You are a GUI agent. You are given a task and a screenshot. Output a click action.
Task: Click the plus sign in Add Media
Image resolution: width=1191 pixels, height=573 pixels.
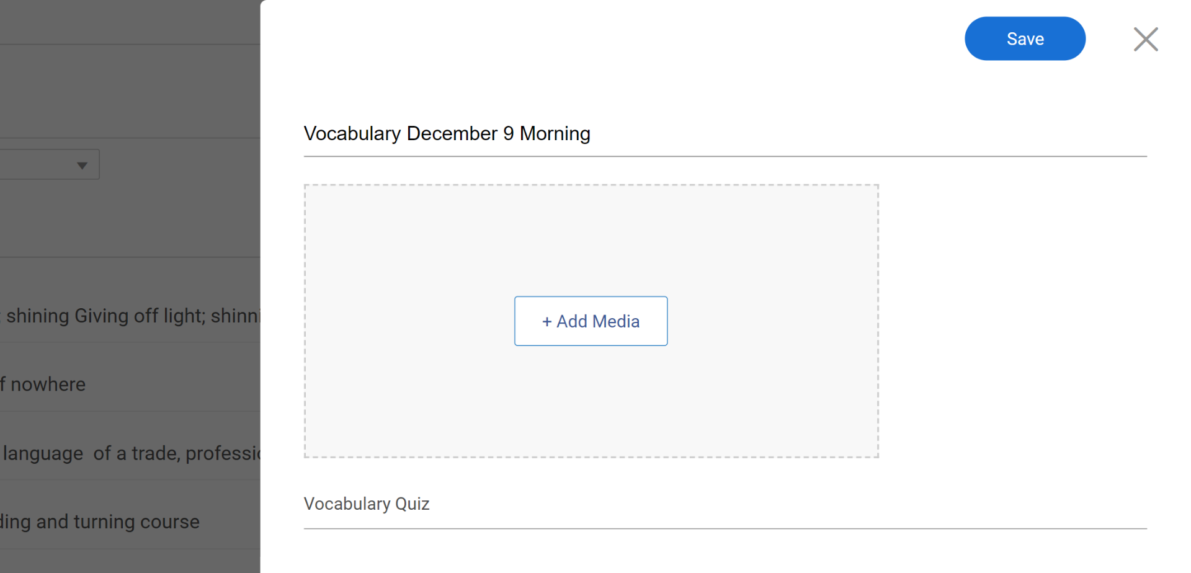[546, 322]
